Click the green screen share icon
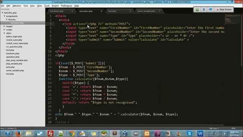This screenshot has width=243, height=137. point(197,10)
